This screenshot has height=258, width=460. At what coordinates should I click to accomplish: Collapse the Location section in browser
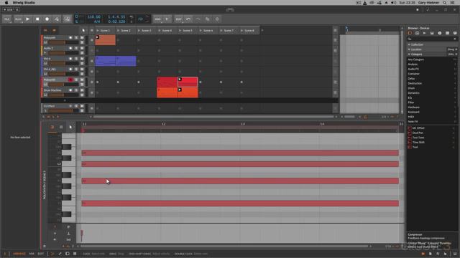pos(409,49)
